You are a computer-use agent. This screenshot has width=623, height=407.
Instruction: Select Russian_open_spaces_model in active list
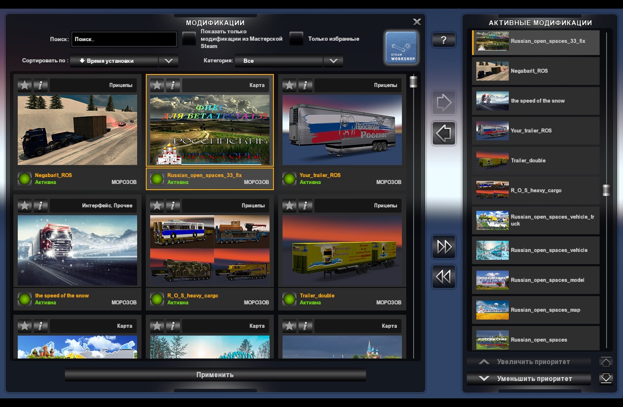[x=536, y=280]
